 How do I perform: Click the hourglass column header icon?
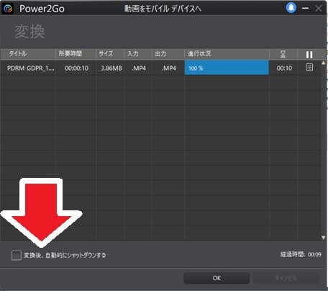click(x=283, y=54)
